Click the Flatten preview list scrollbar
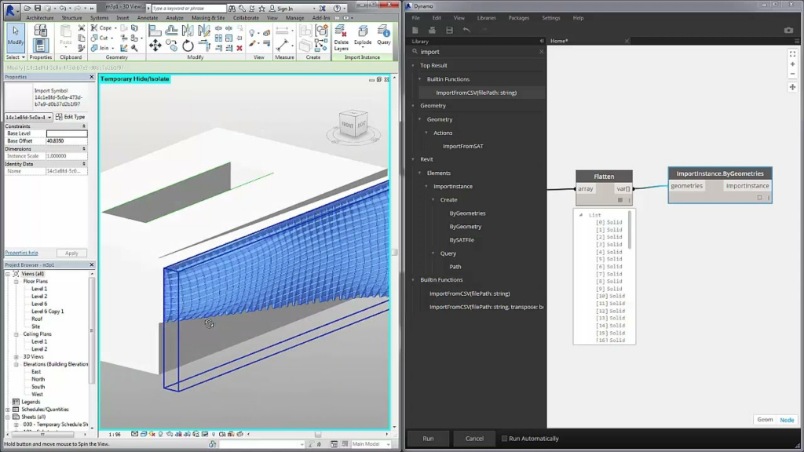 pyautogui.click(x=630, y=231)
